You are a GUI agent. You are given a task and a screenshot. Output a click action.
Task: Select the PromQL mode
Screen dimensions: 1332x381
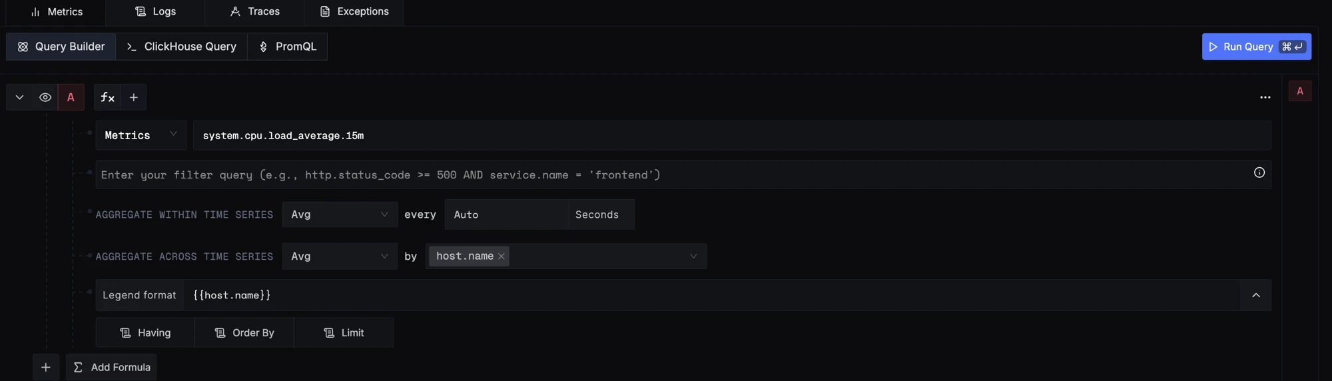[x=288, y=47]
